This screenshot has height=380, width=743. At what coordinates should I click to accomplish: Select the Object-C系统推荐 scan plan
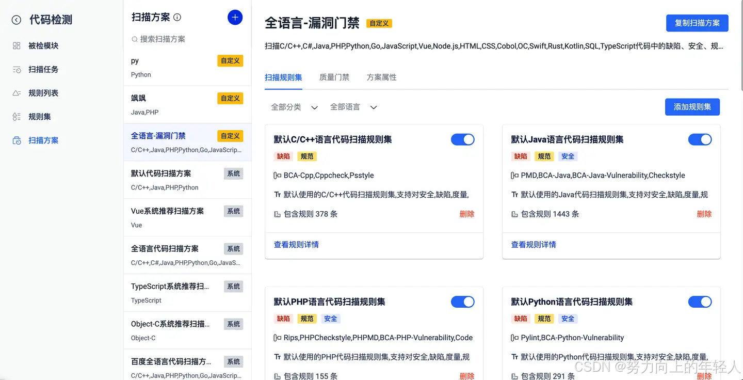pos(187,330)
